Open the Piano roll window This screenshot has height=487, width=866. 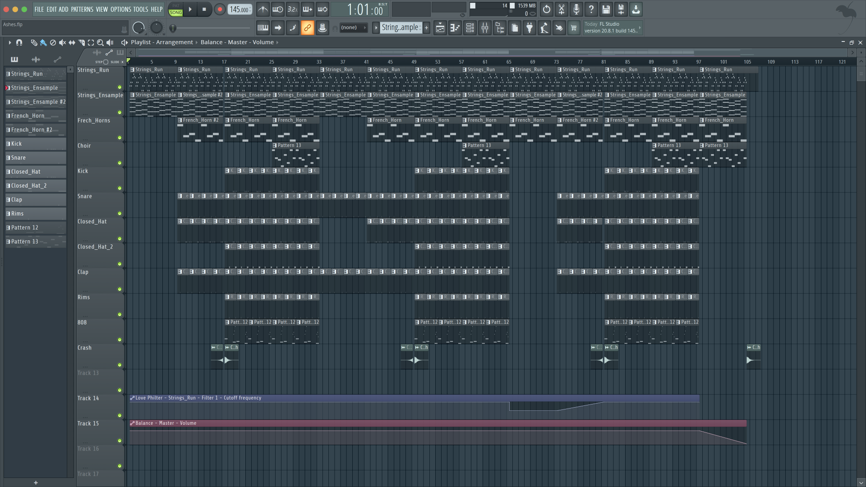coord(455,28)
